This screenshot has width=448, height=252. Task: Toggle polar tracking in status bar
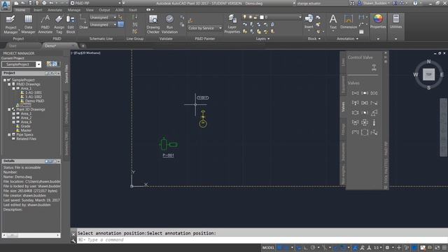tap(313, 247)
